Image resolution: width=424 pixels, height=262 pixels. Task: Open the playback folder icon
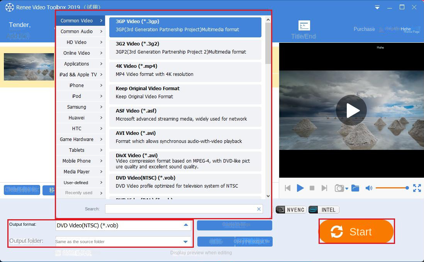tap(356, 188)
